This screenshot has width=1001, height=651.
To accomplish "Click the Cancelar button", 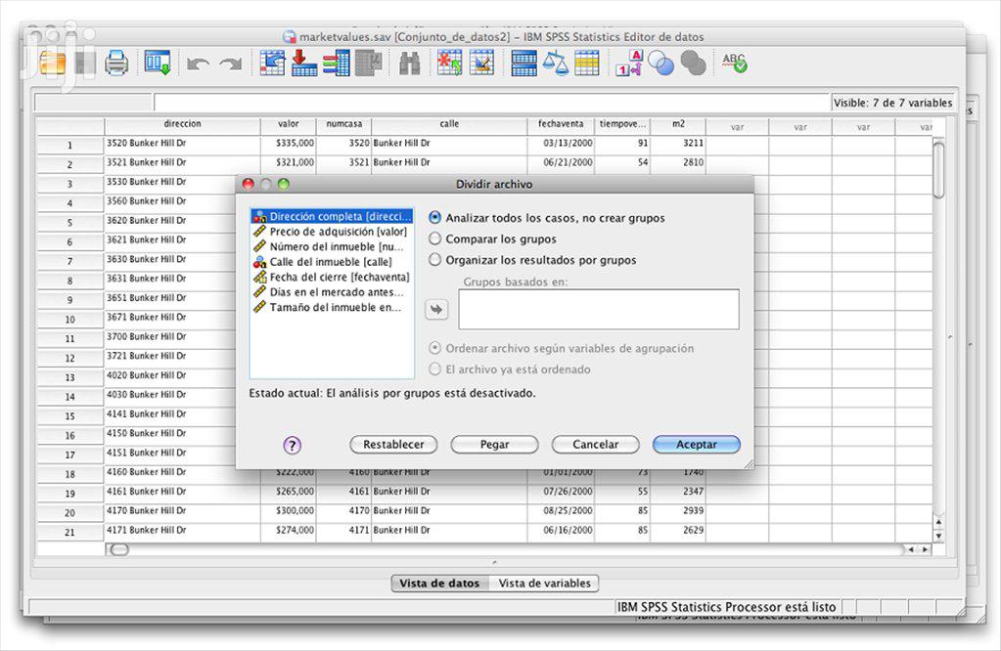I will [x=595, y=445].
